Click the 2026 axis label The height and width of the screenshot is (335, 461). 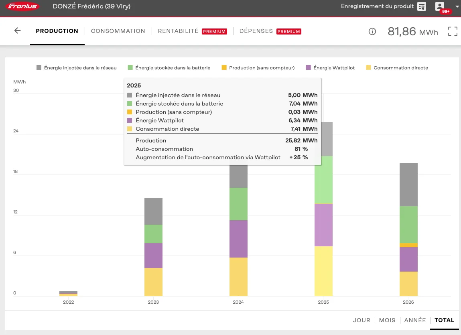point(408,302)
